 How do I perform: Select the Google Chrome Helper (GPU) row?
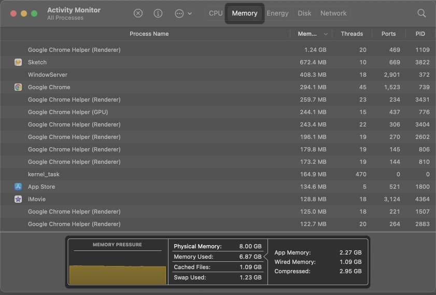pyautogui.click(x=218, y=112)
